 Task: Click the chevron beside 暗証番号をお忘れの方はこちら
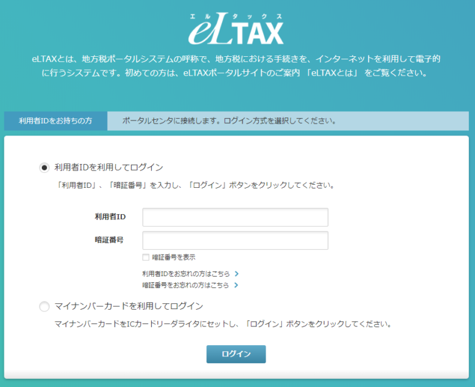click(x=236, y=285)
